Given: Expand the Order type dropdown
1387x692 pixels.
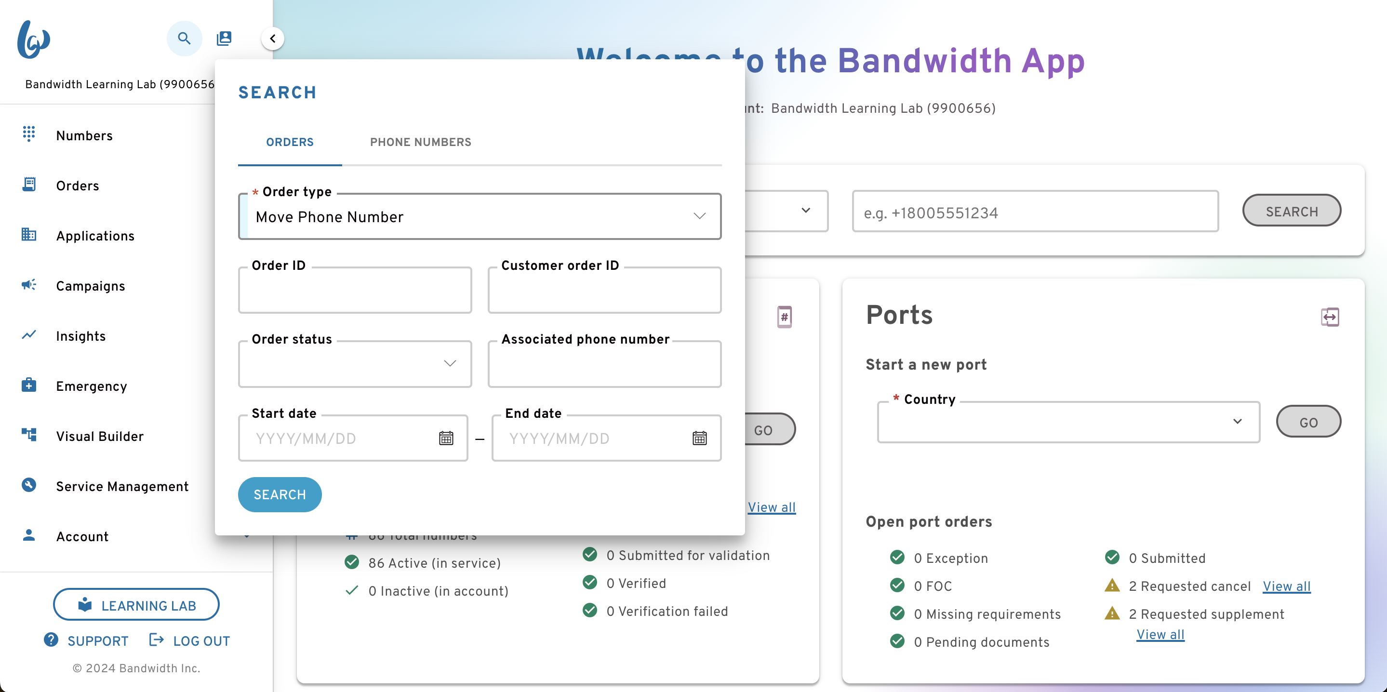Looking at the screenshot, I should pyautogui.click(x=479, y=216).
